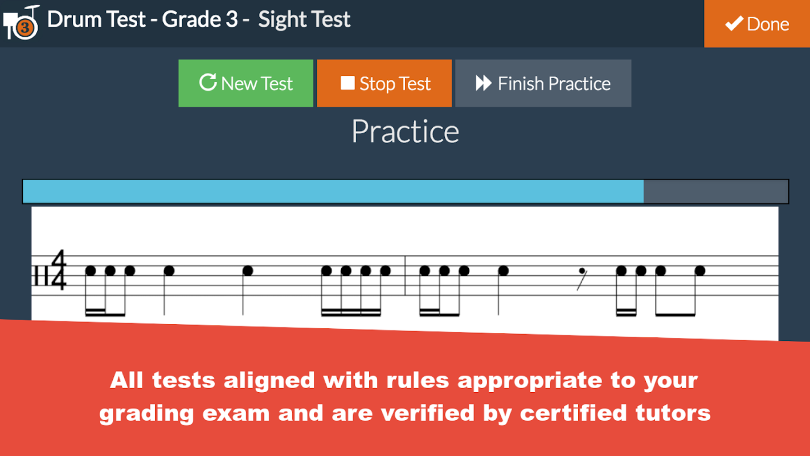Click the fast-forward icon on Finish Practice
810x456 pixels.
coord(484,83)
